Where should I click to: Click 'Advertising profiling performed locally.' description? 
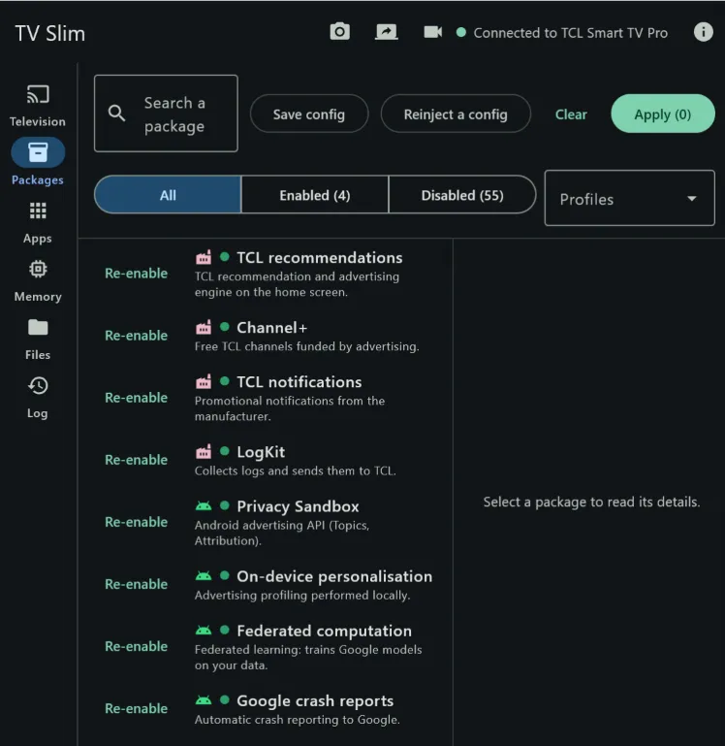[x=302, y=596]
